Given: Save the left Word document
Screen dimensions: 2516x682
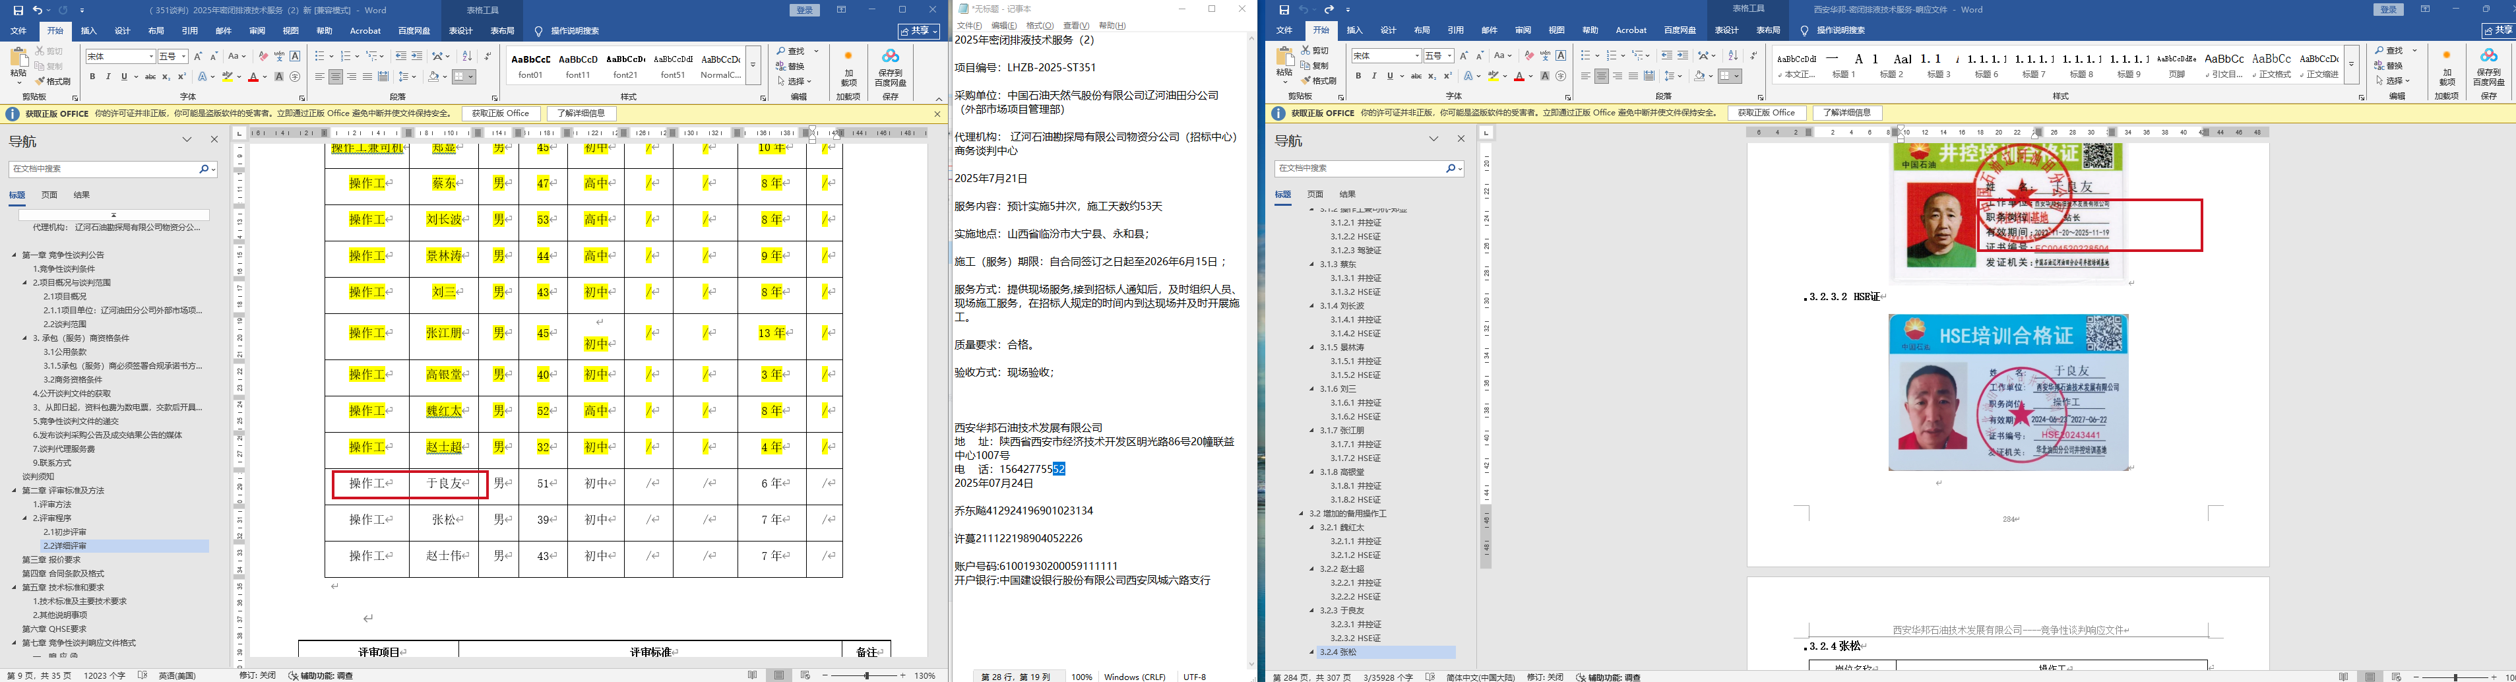Looking at the screenshot, I should [x=18, y=10].
